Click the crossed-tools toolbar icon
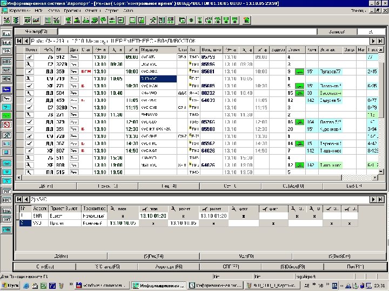 point(153,20)
